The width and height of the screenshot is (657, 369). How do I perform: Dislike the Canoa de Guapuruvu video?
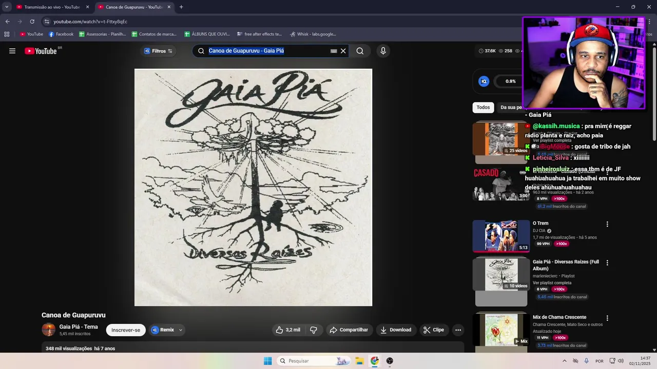(x=314, y=330)
